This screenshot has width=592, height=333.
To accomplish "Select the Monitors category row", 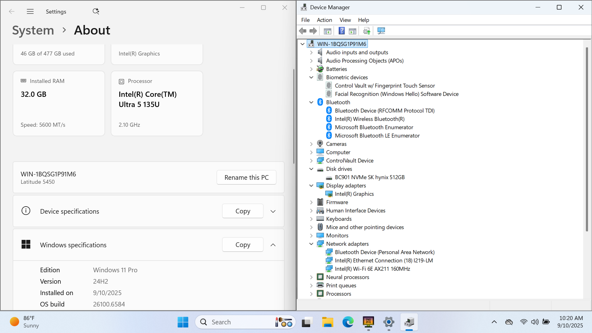I will [337, 236].
